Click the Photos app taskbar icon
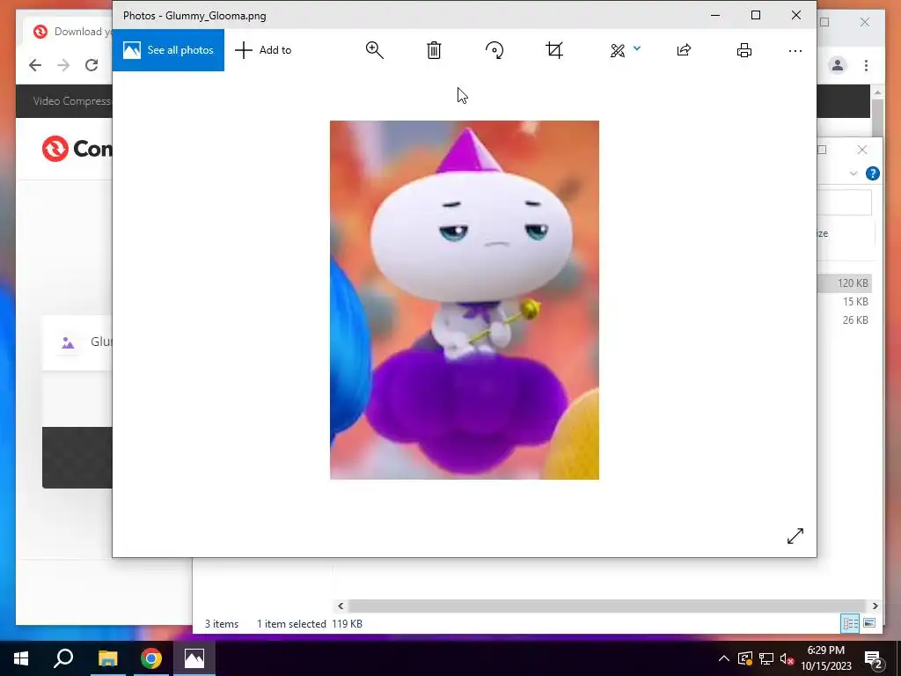901x676 pixels. click(194, 658)
